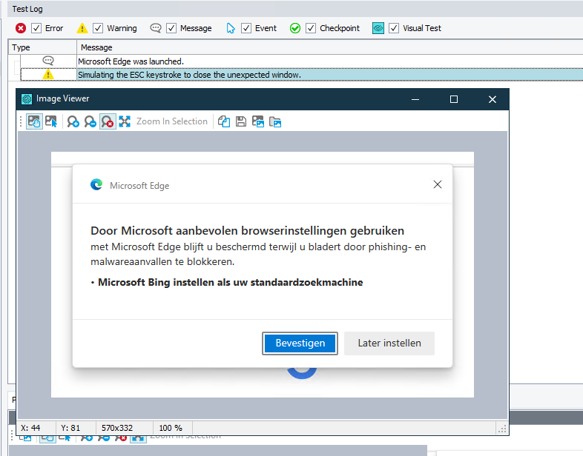This screenshot has width=583, height=456.
Task: Click the red Error filter icon
Action: pos(21,28)
